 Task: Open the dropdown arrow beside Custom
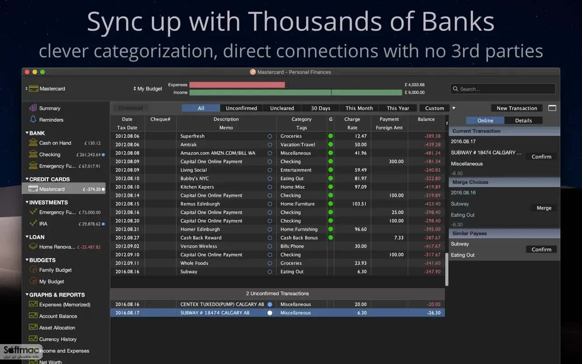[453, 108]
